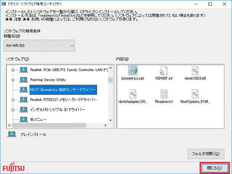Expand the インテル(R) シリアル IO node
232x174 pixels.
(13, 110)
